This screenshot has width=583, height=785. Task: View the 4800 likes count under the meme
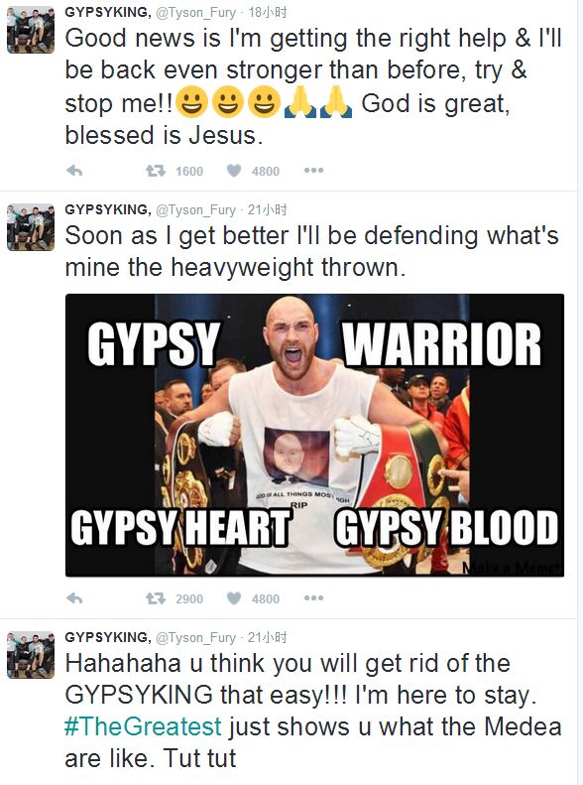point(266,598)
